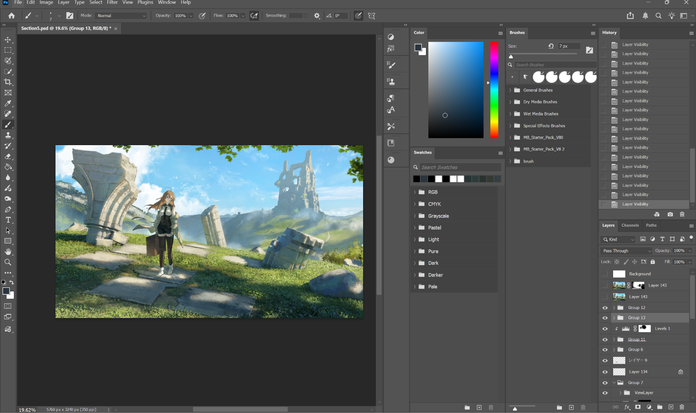Click the Search Swatches field

coord(460,167)
